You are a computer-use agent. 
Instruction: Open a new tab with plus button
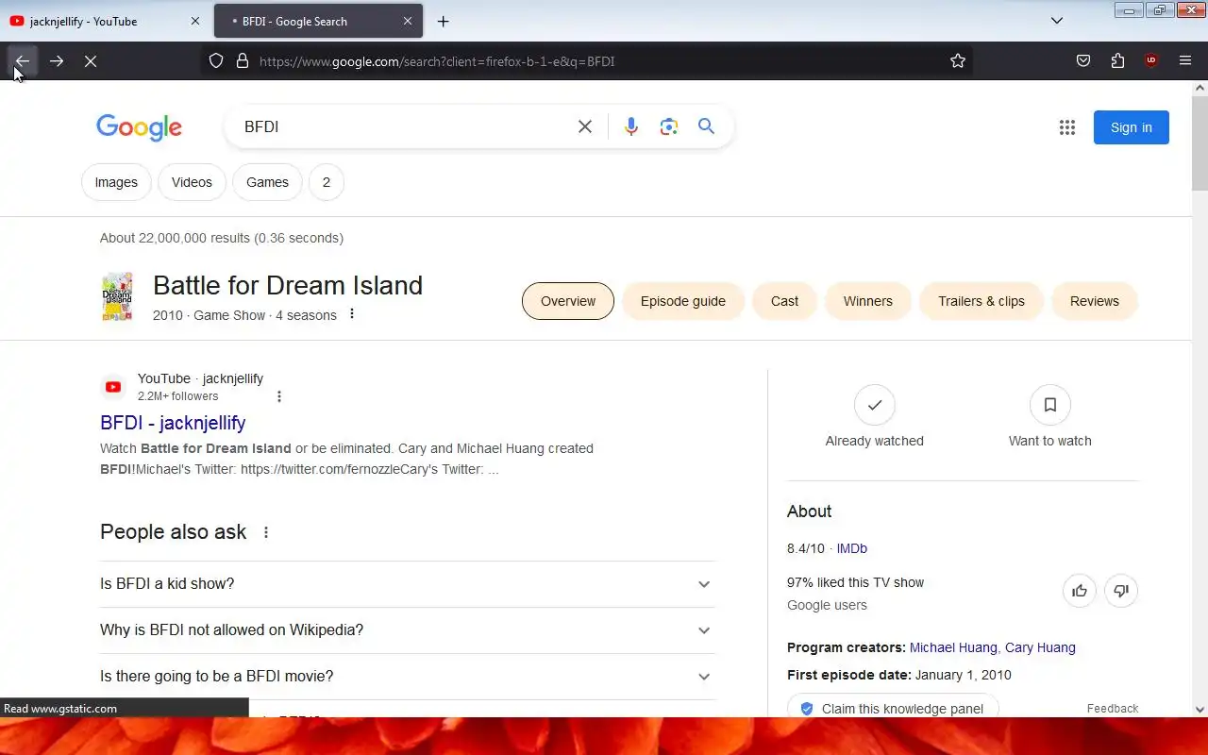[443, 21]
